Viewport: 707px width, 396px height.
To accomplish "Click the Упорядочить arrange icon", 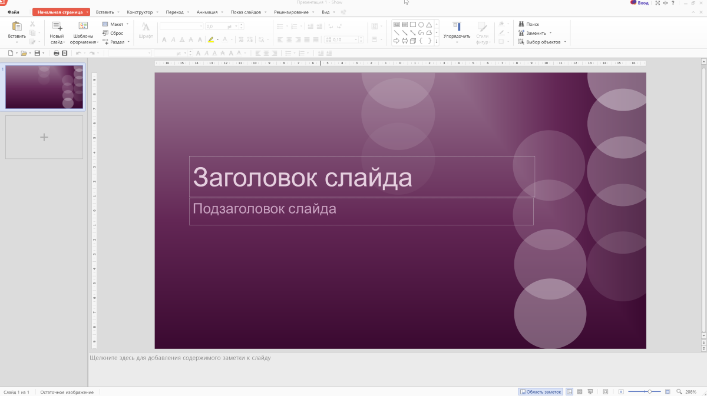I will 457,26.
